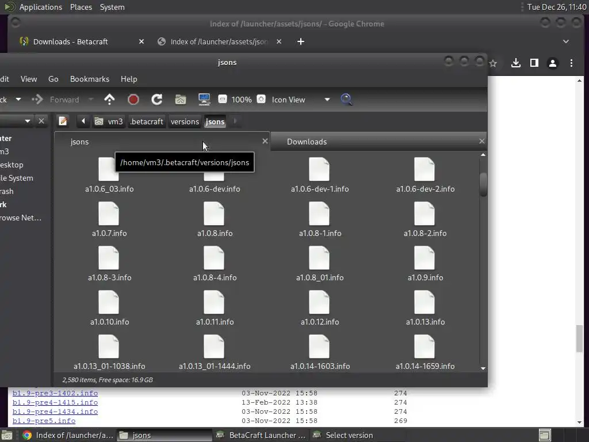Image resolution: width=589 pixels, height=442 pixels.
Task: Select file a1.0.8-3.info
Action: (x=109, y=264)
